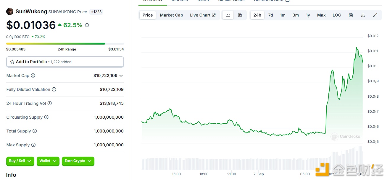Select the 1y time range
This screenshot has width=387, height=180.
tap(308, 15)
